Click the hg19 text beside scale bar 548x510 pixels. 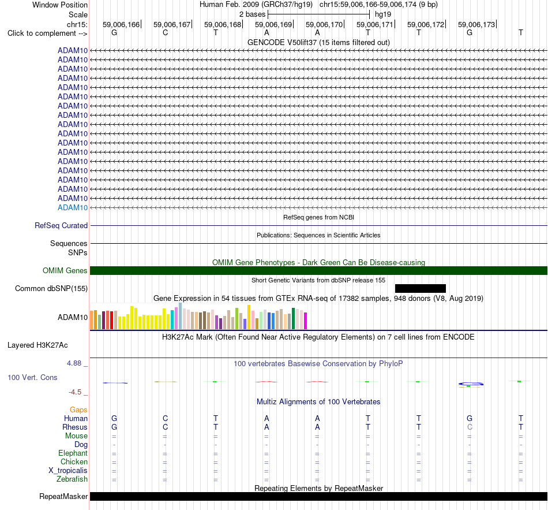383,14
